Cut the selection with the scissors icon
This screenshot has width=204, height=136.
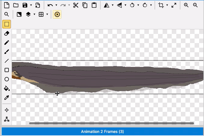76,5
